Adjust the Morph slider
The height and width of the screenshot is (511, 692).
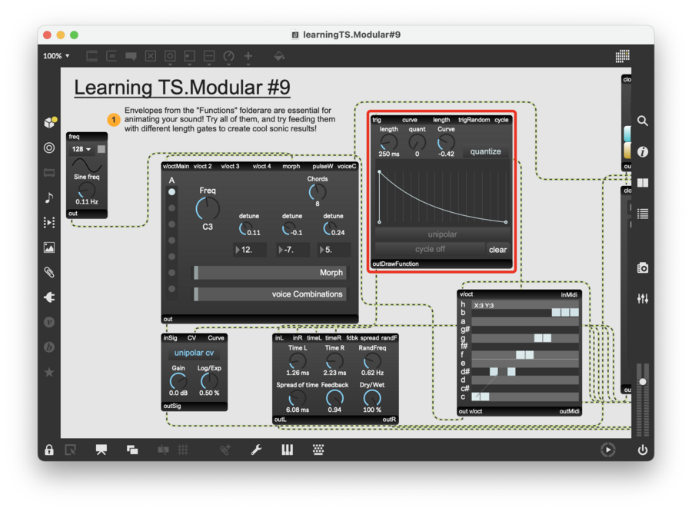tap(269, 273)
